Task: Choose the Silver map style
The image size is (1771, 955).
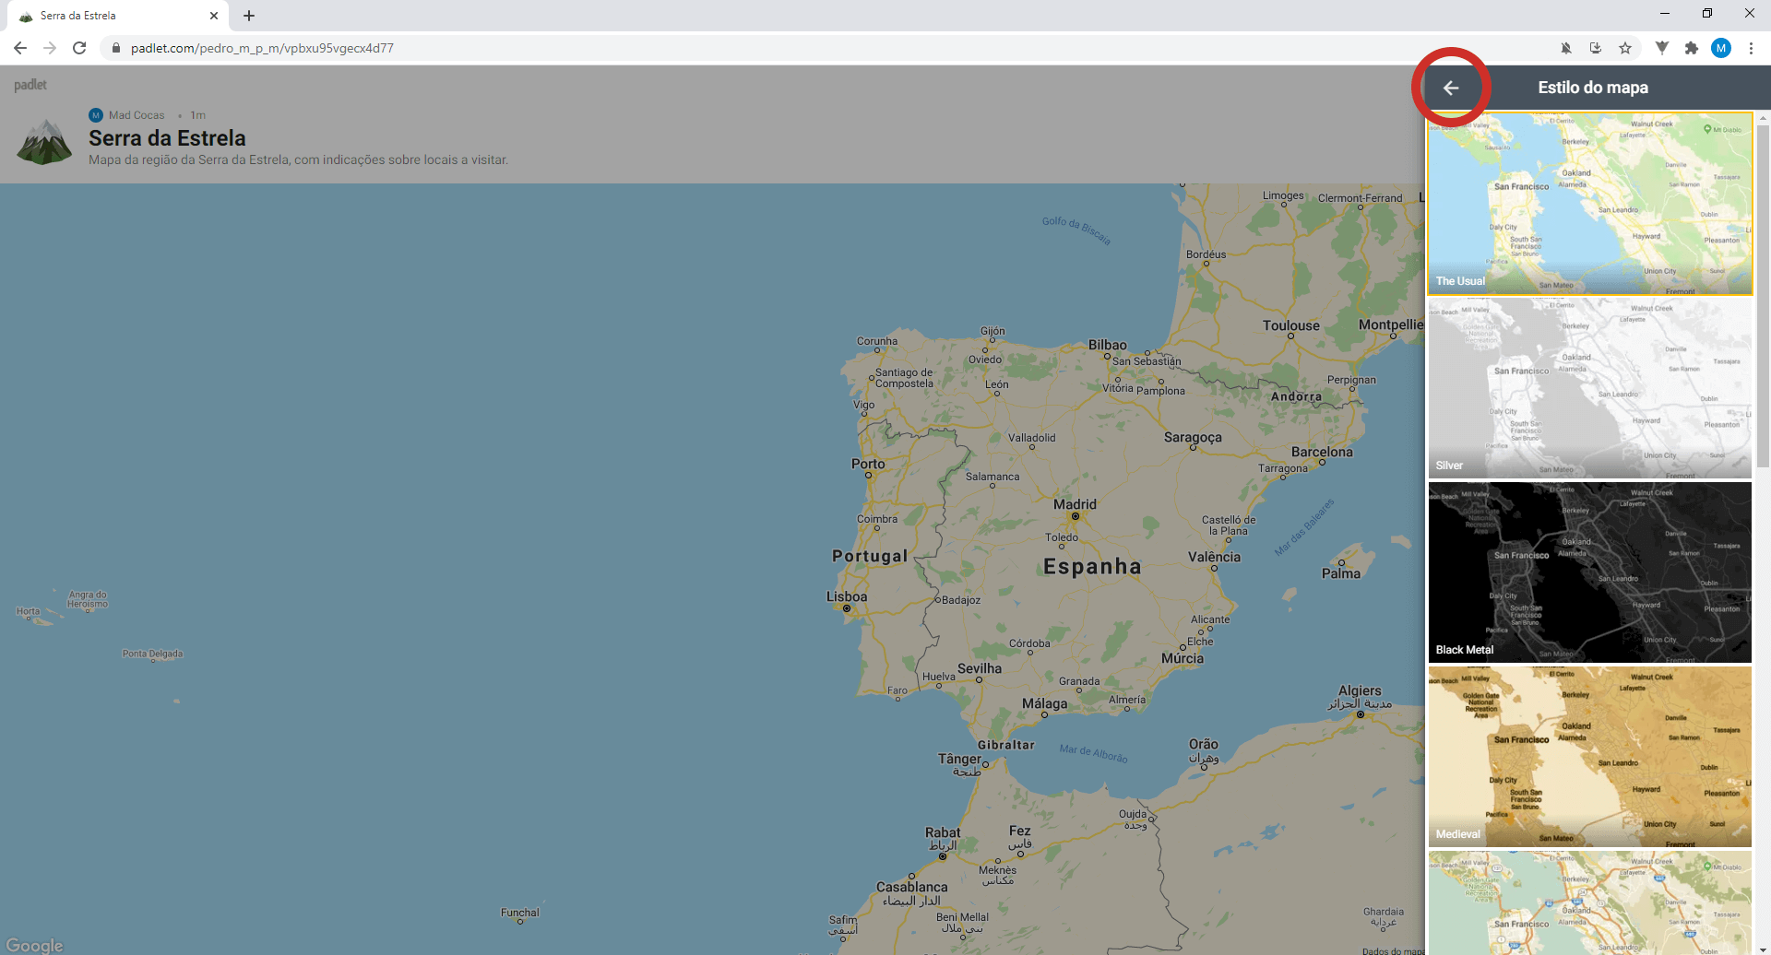Action: click(x=1590, y=388)
